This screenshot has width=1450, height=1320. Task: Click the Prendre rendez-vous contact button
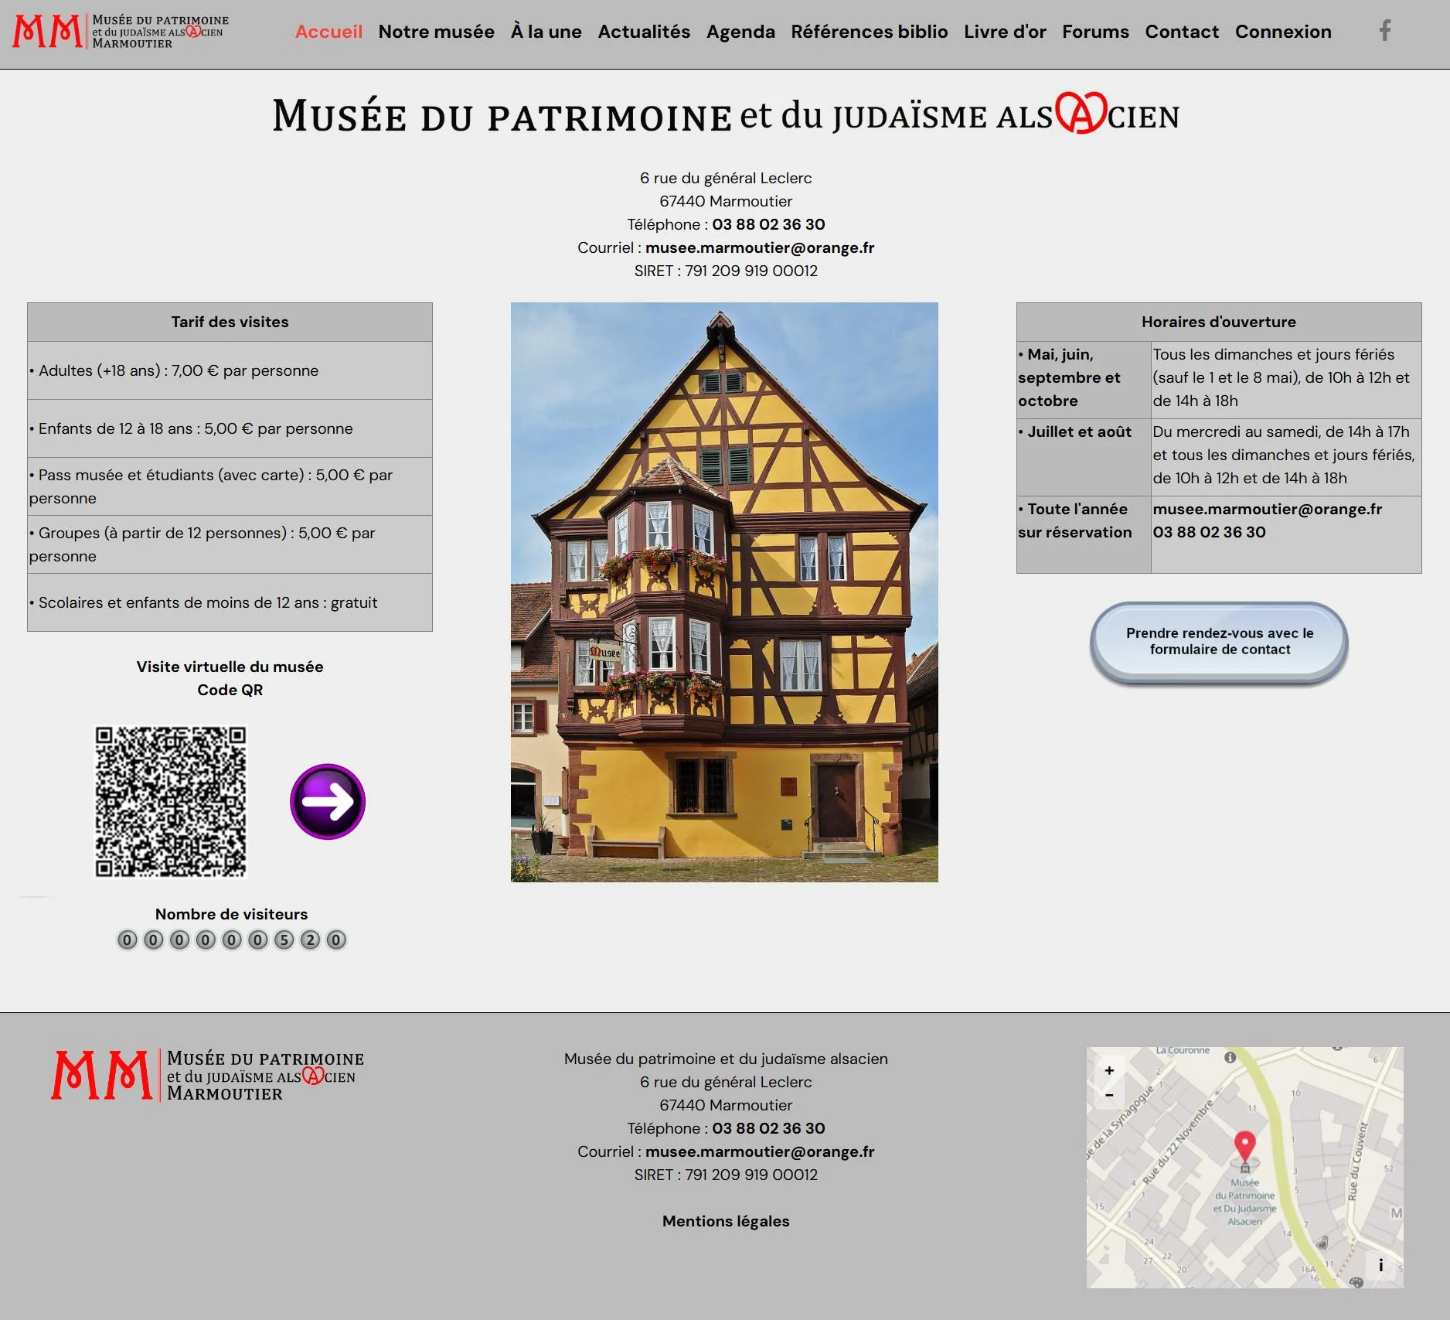coord(1218,642)
